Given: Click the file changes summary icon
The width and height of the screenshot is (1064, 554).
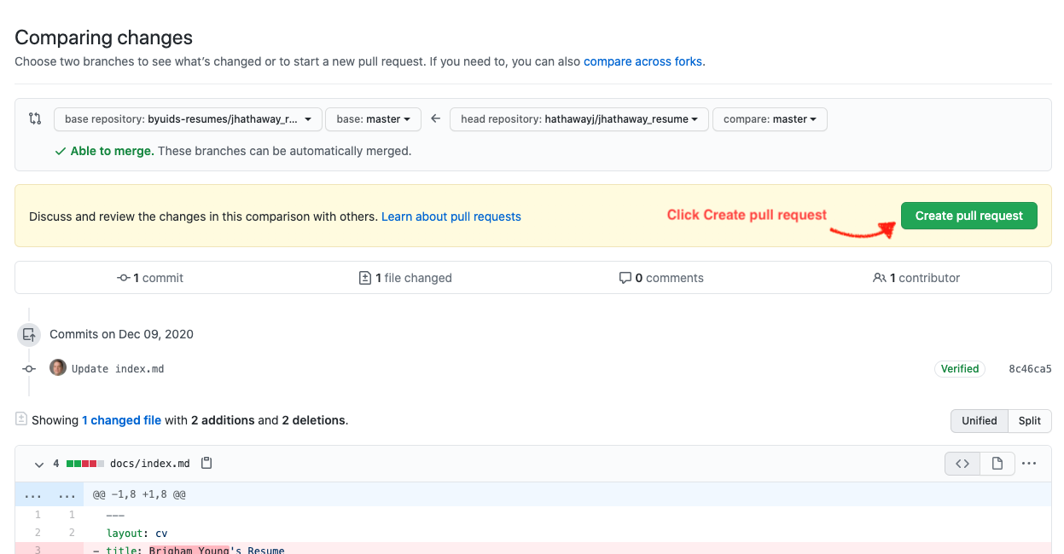Looking at the screenshot, I should tap(21, 419).
